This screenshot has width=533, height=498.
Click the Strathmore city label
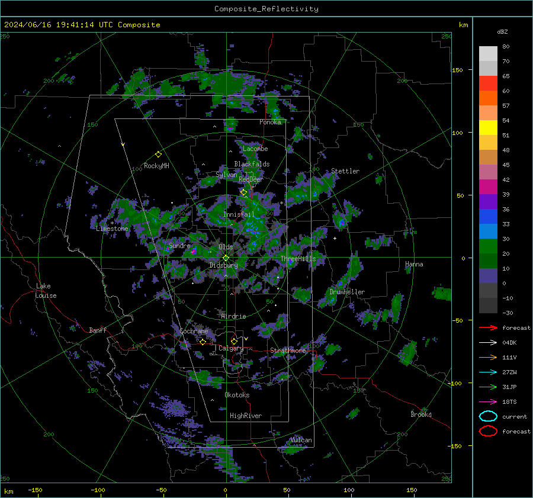(288, 351)
